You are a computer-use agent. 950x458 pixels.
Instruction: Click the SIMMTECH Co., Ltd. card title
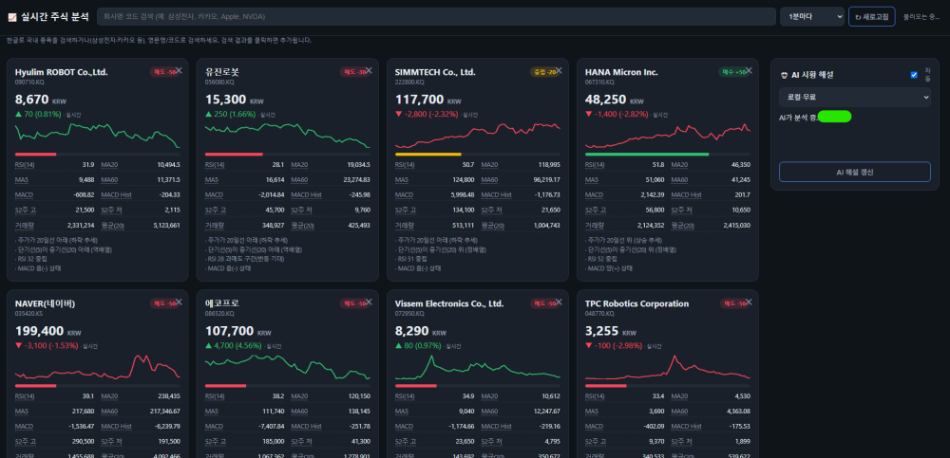tap(435, 72)
